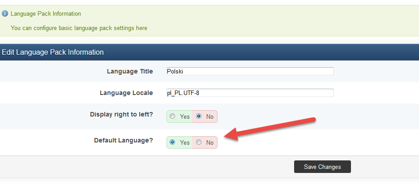Click the 'You can configure basic language pack settings' text
419x194 pixels.
pyautogui.click(x=79, y=28)
